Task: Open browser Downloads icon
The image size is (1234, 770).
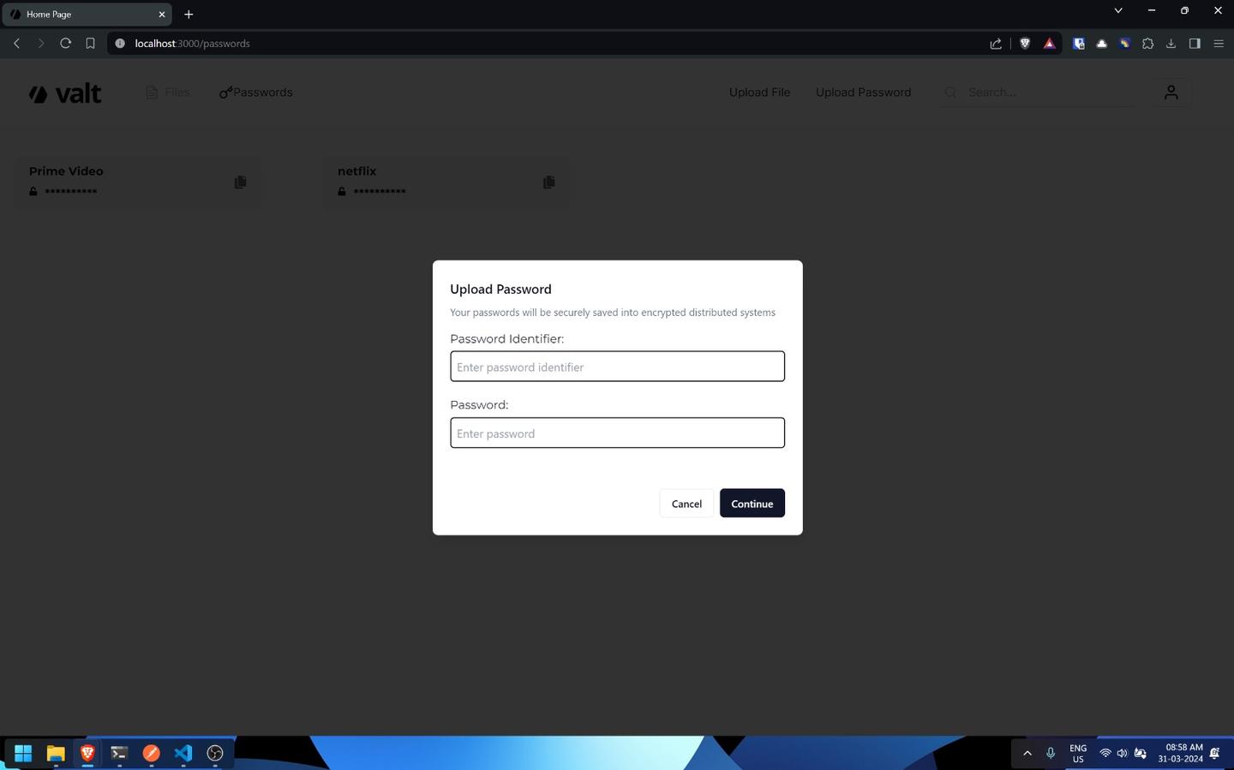Action: point(1171,44)
